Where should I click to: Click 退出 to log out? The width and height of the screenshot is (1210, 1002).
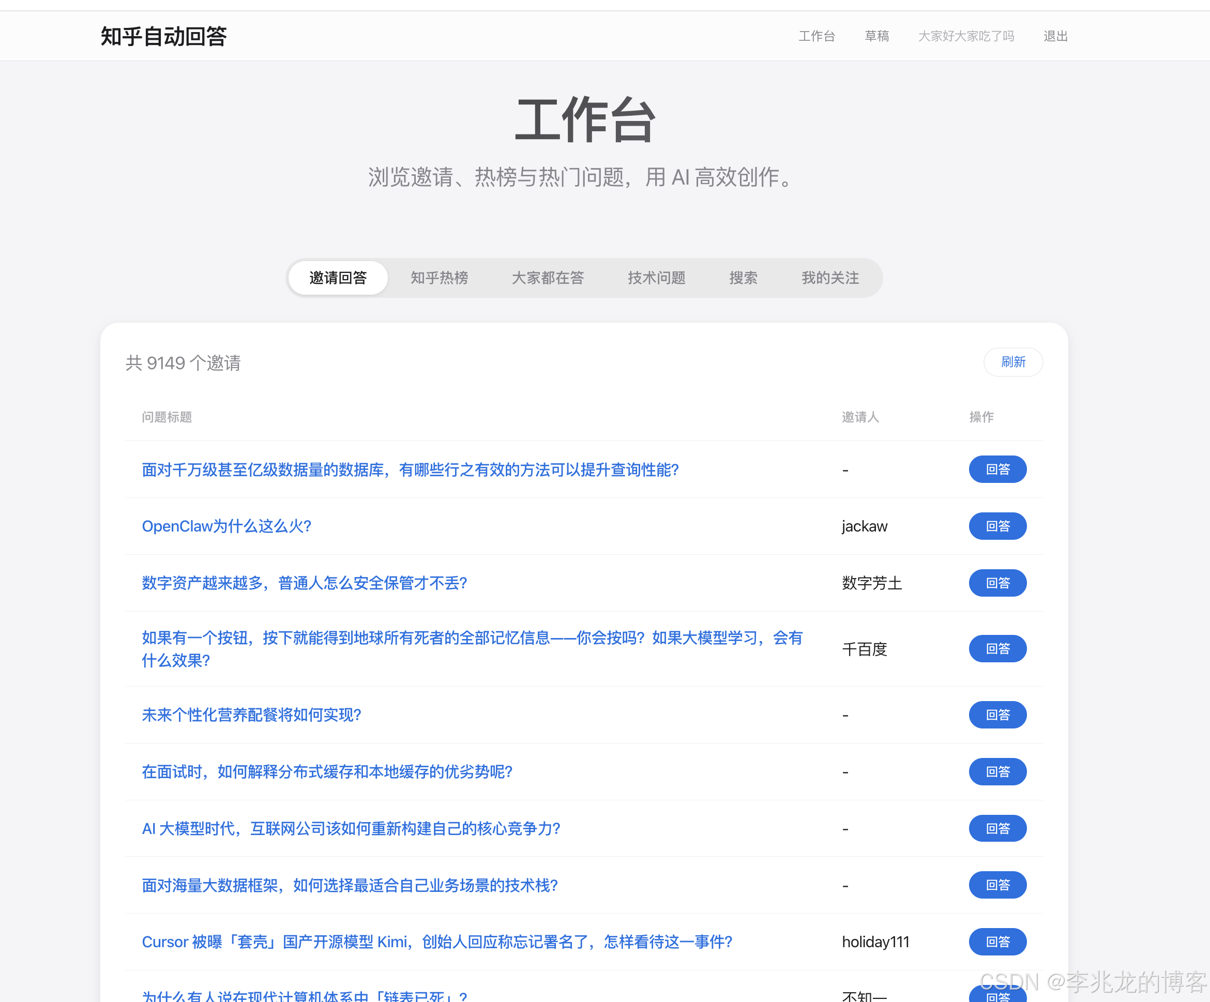[x=1055, y=36]
